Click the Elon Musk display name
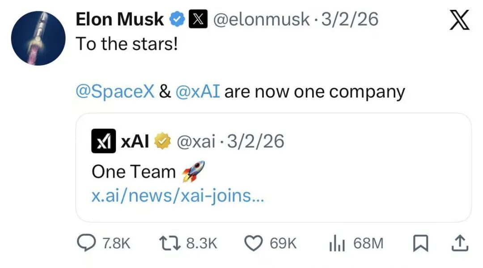483x268 pixels. click(120, 20)
